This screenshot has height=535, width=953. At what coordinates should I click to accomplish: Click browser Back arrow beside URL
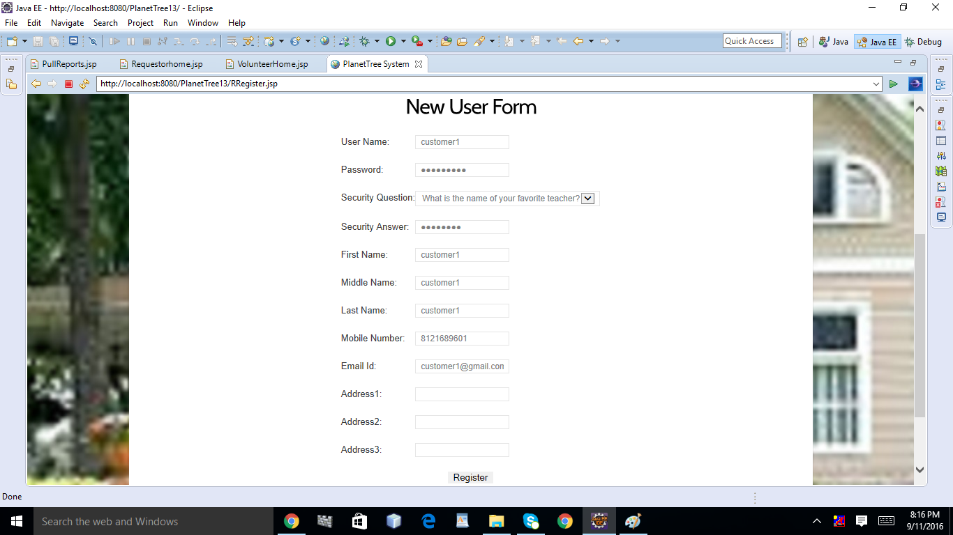[36, 84]
